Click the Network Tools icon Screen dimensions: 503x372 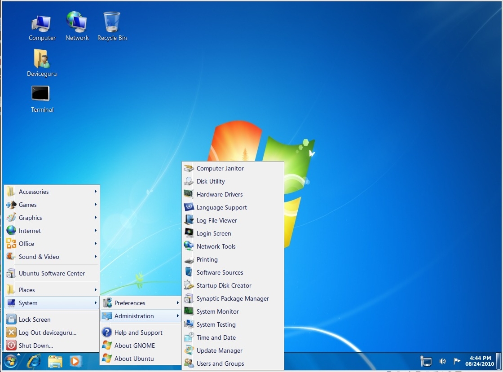(189, 246)
